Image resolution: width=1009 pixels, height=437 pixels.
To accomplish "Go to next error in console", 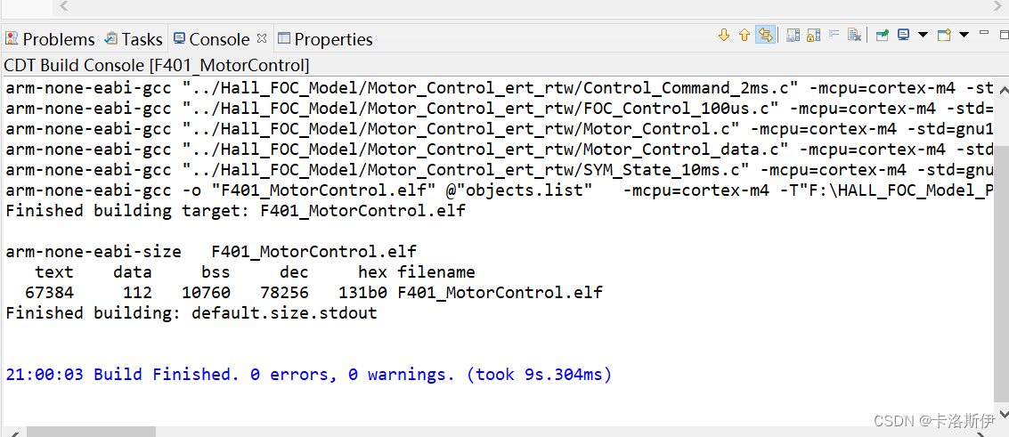I will (x=723, y=36).
